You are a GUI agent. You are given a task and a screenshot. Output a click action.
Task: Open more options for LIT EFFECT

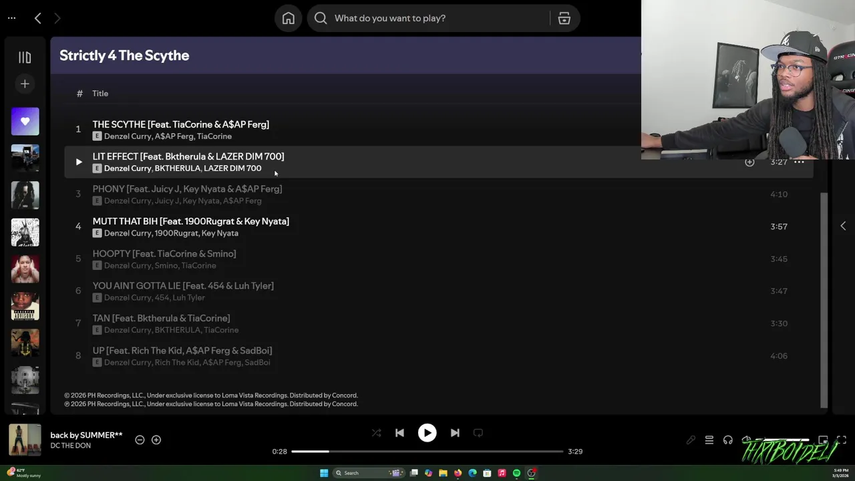click(799, 162)
